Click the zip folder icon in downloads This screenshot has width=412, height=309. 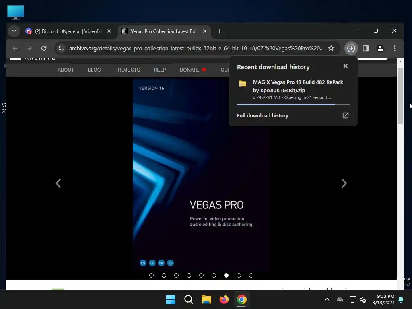click(243, 84)
